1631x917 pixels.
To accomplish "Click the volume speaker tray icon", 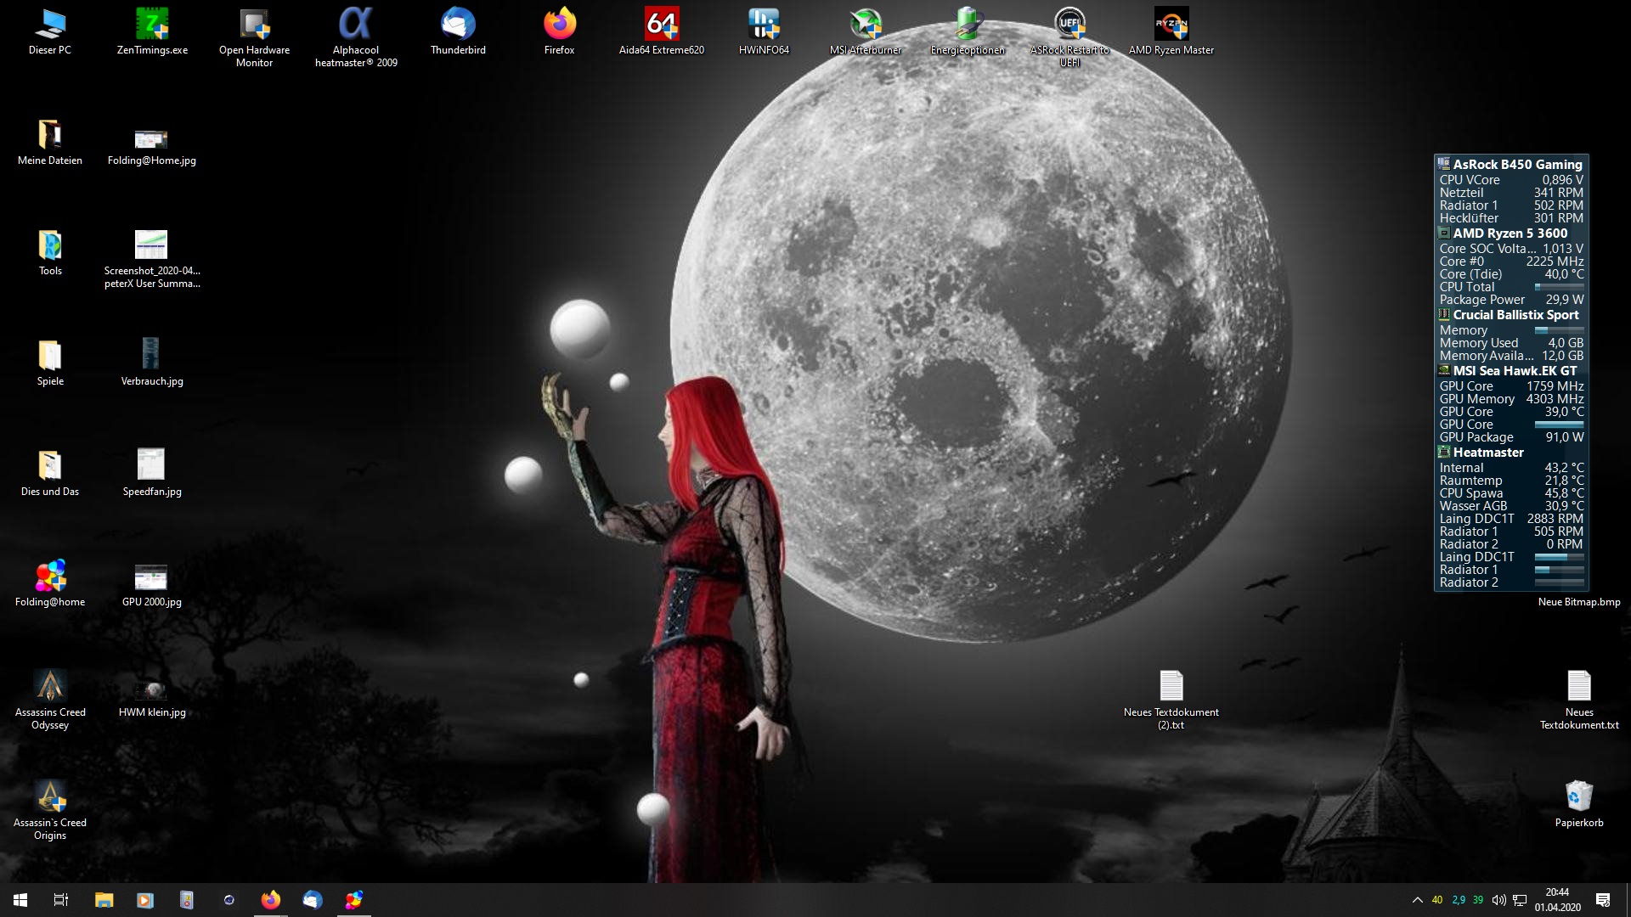I will pos(1498,900).
